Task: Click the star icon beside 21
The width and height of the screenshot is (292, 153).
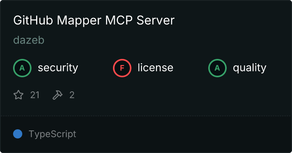Action: 18,95
